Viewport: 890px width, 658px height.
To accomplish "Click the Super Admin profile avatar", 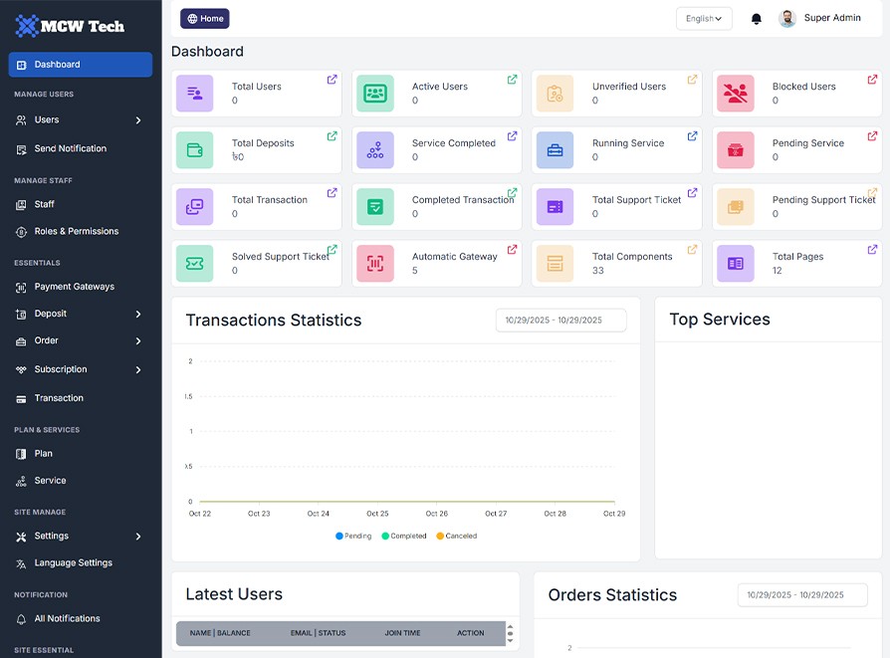I will coord(787,19).
